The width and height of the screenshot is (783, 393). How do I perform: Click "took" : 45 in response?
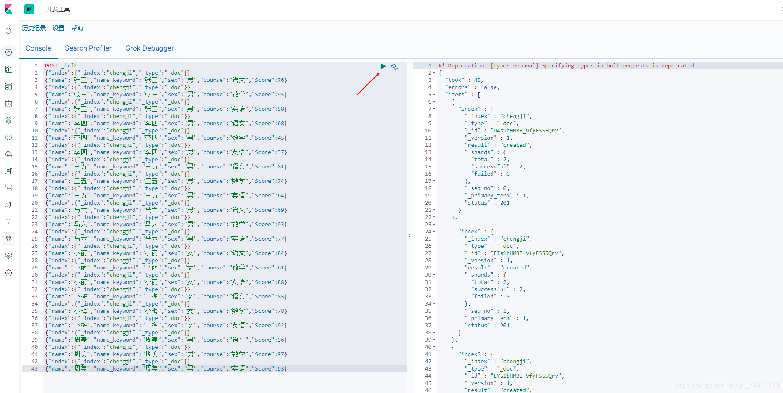[x=464, y=80]
